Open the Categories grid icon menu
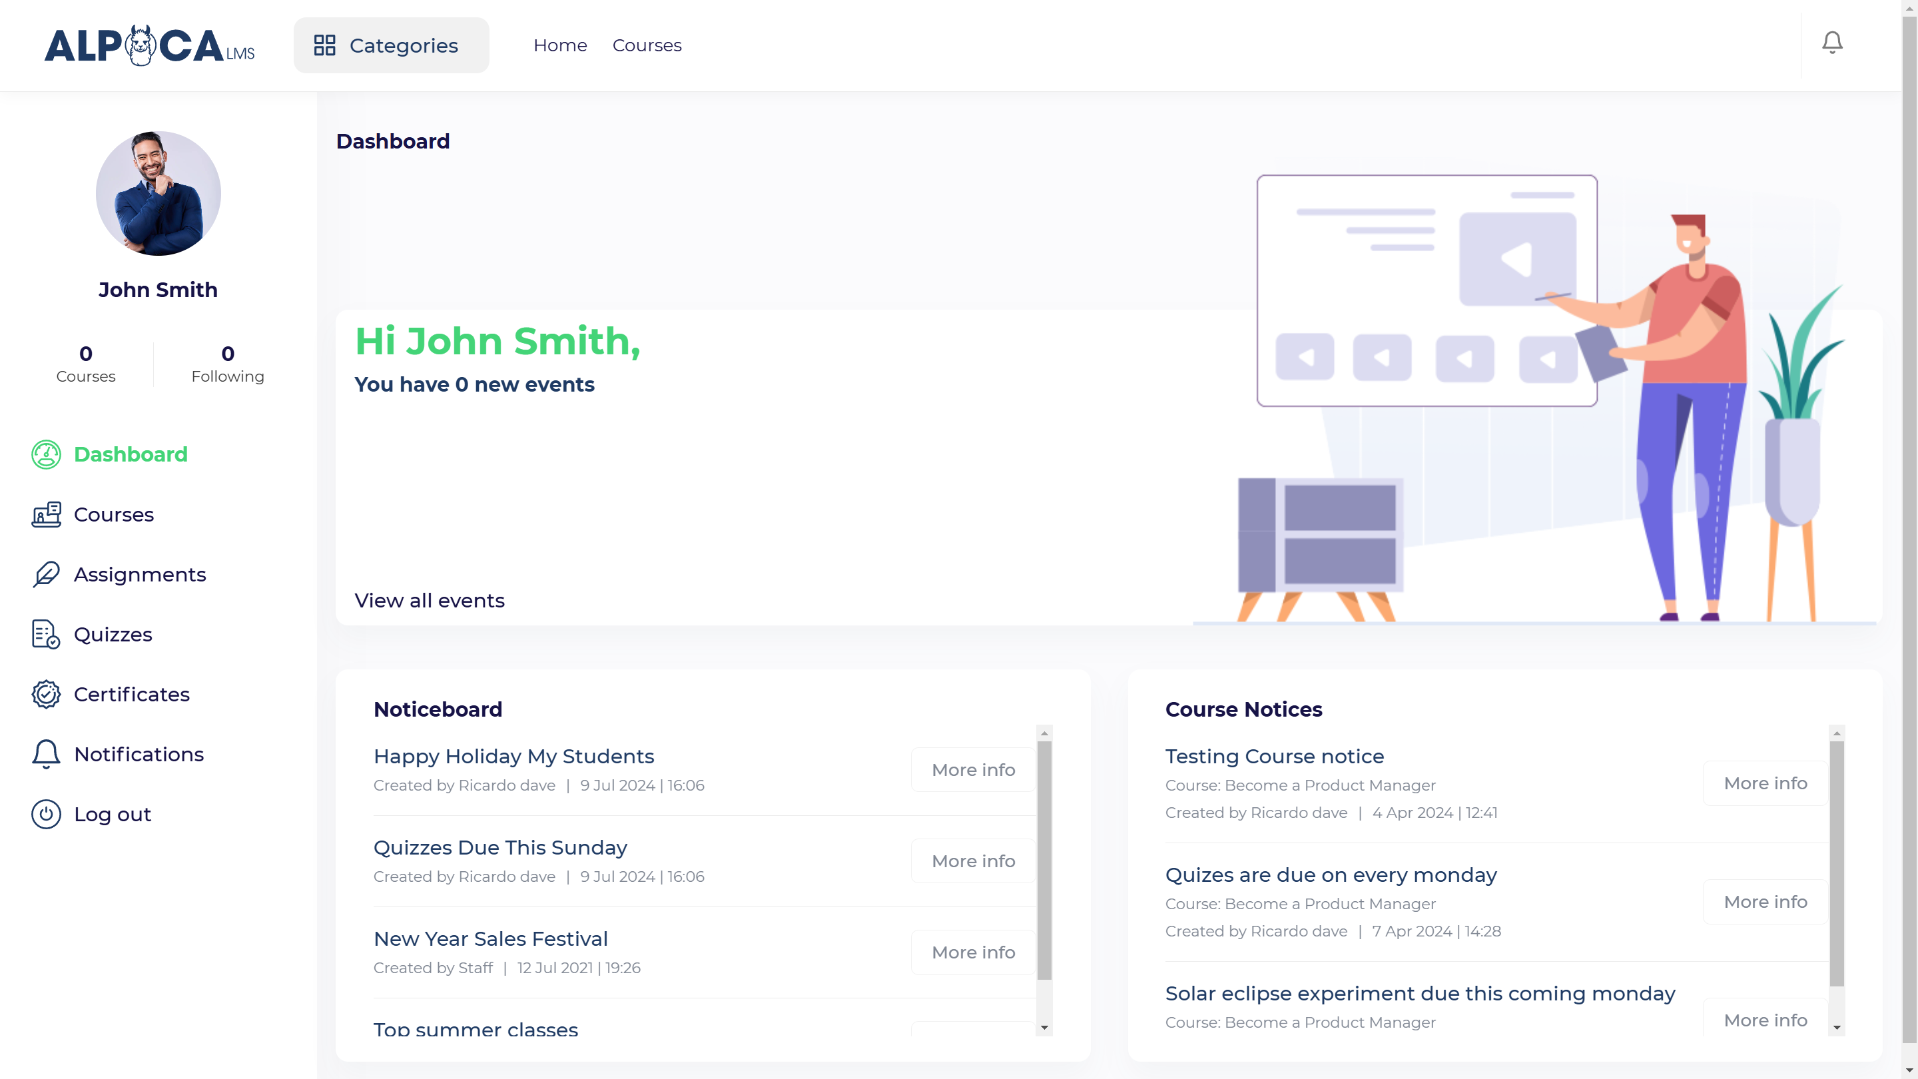The height and width of the screenshot is (1079, 1918). pos(324,45)
